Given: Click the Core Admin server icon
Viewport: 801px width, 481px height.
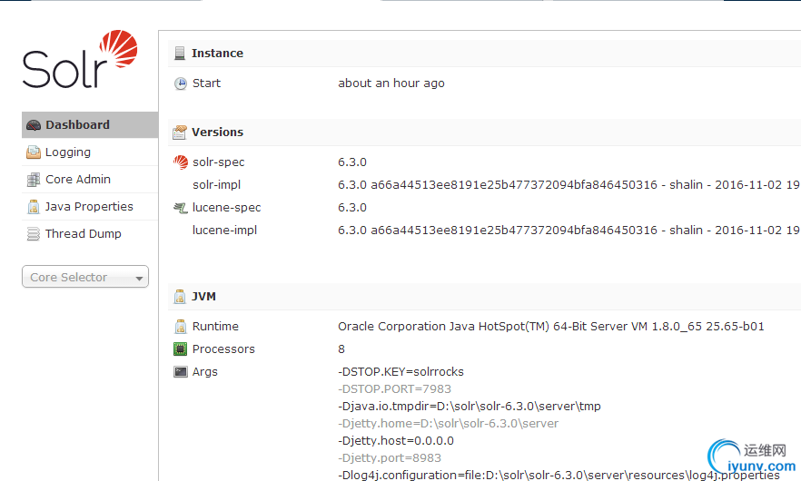Looking at the screenshot, I should (34, 179).
